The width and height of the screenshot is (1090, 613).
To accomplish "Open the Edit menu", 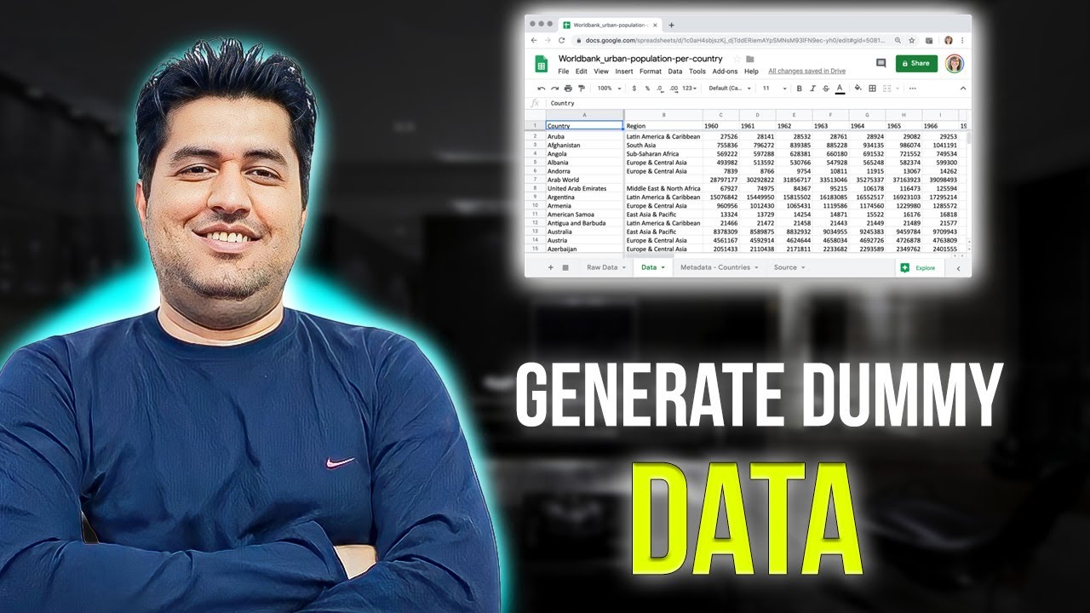I will click(582, 72).
